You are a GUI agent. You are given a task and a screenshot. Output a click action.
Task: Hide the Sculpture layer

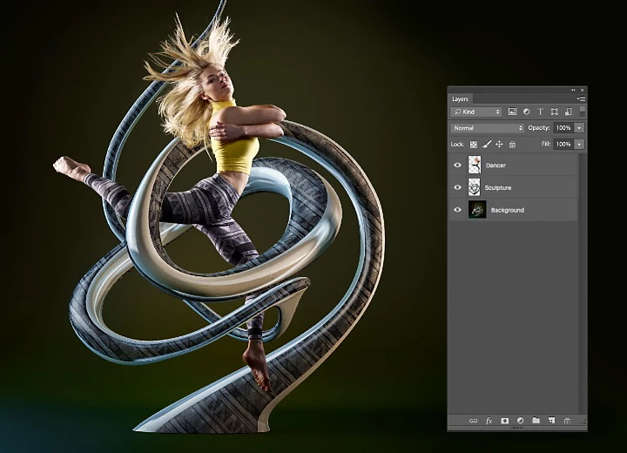click(x=457, y=187)
